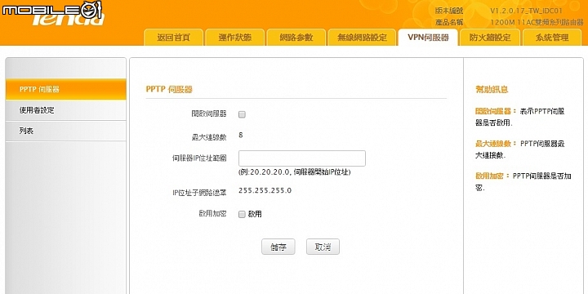The image size is (588, 294).
Task: Select the VPN伺服器 tab
Action: click(x=428, y=38)
